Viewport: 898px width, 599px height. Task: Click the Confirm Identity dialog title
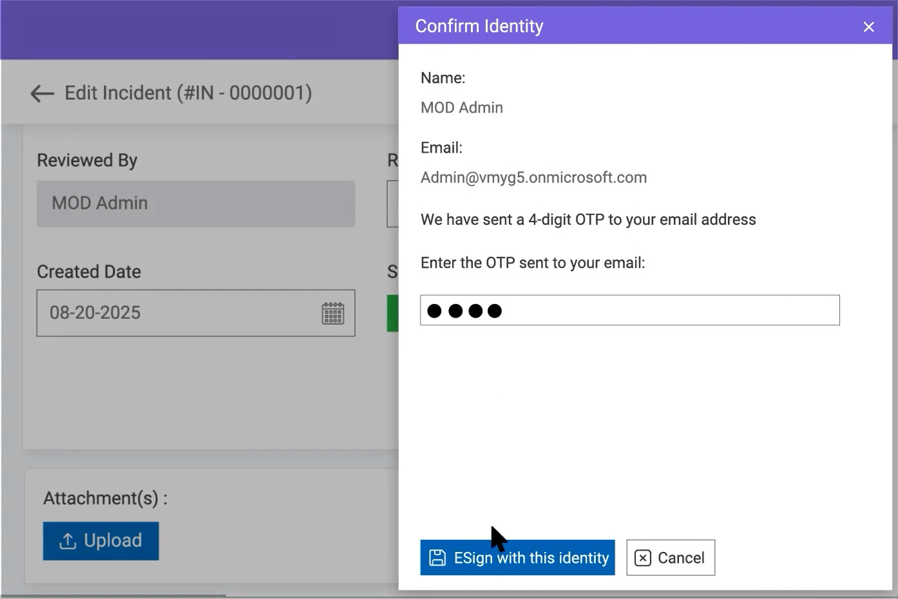click(479, 26)
